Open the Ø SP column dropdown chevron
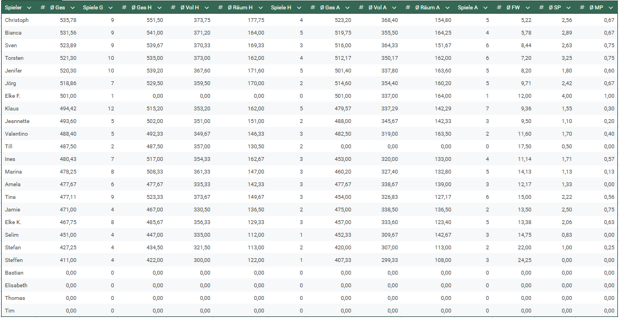Image resolution: width=619 pixels, height=318 pixels. click(569, 7)
